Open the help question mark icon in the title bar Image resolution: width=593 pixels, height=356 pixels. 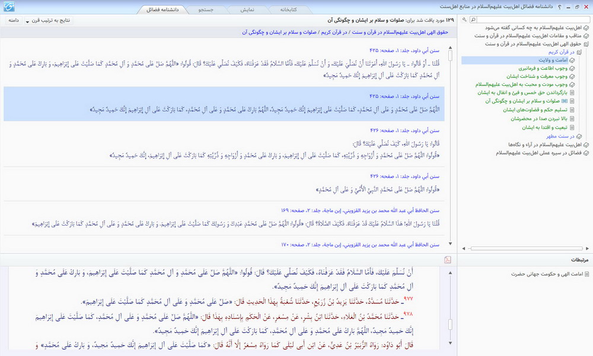coord(560,7)
